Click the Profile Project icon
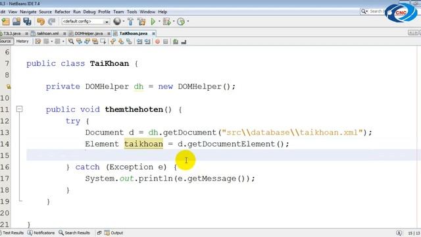 (181, 22)
